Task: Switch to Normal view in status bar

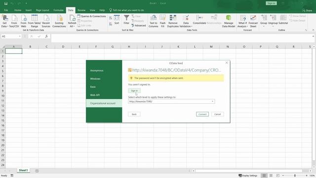Action: pyautogui.click(x=264, y=176)
